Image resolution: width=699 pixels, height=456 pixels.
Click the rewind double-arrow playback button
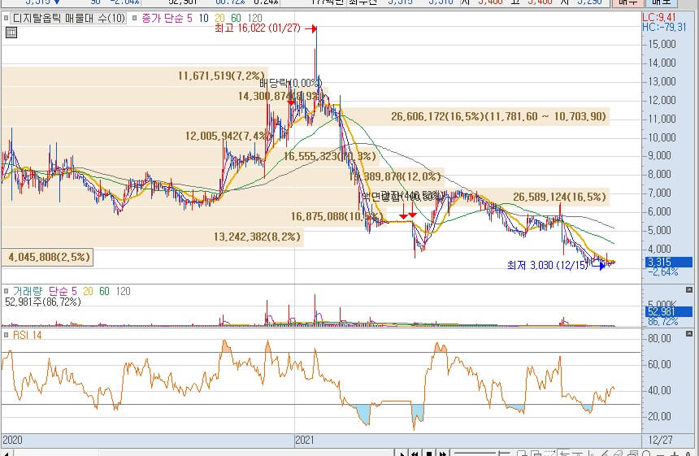point(415,454)
